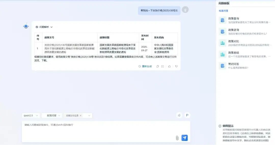Click the 重新生成 regenerate button
Screen dimensions: 275x145
click(x=145, y=67)
